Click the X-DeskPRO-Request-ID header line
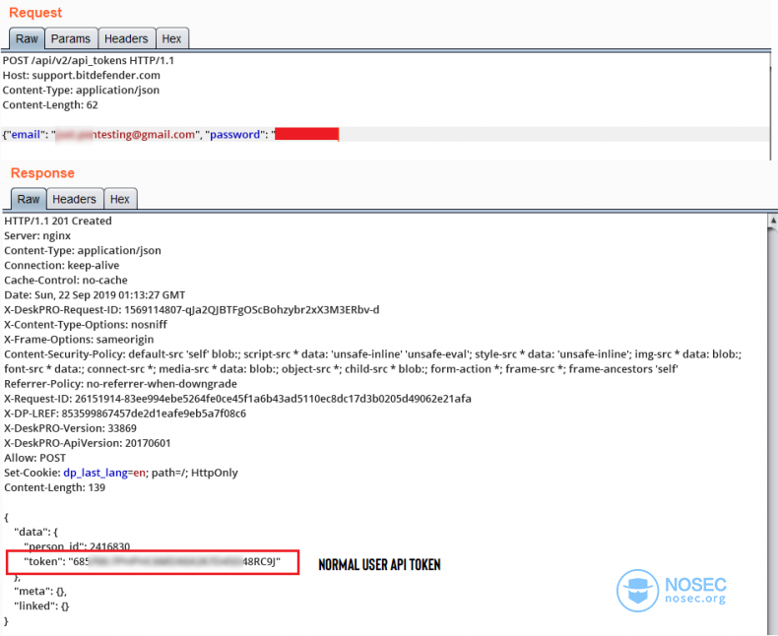Viewport: 778px width, 636px height. (191, 310)
